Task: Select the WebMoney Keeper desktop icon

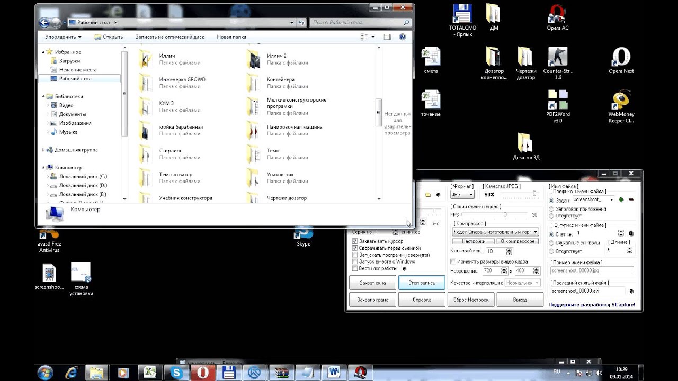Action: 621,106
